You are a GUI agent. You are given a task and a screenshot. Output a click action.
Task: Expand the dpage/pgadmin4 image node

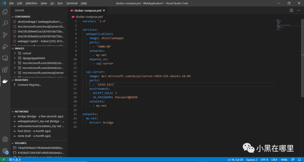coord(15,58)
